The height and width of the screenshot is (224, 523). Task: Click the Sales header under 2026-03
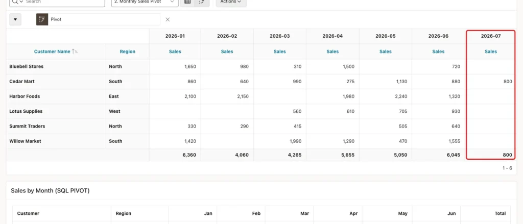(x=279, y=52)
